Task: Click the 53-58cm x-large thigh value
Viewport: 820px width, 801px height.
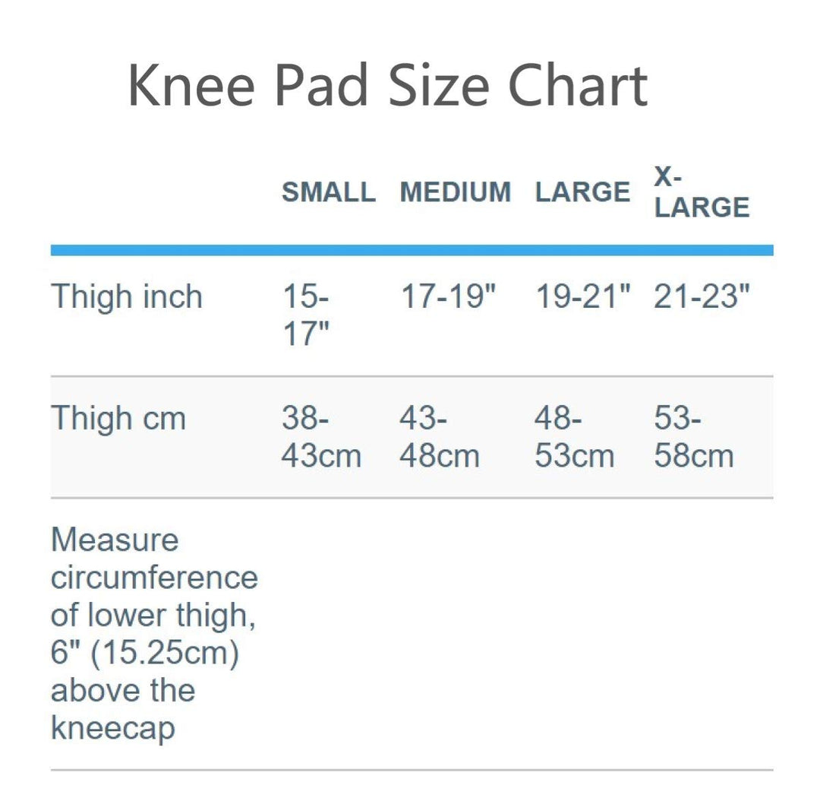Action: (x=694, y=437)
